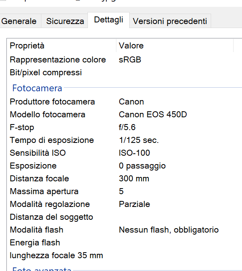Switch to the Generale tab
The height and width of the screenshot is (271, 242).
(x=19, y=21)
